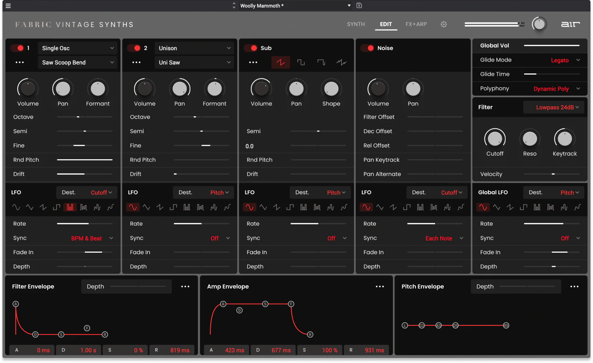
Task: Click the save preset icon
Action: [359, 6]
